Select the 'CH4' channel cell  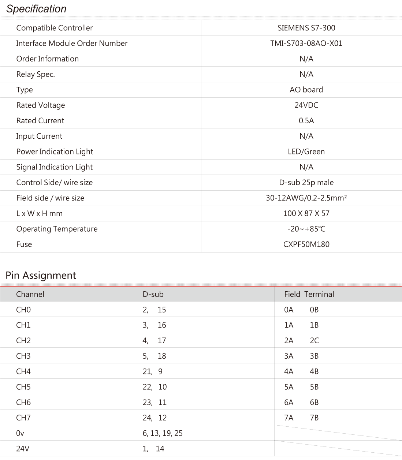coord(23,371)
